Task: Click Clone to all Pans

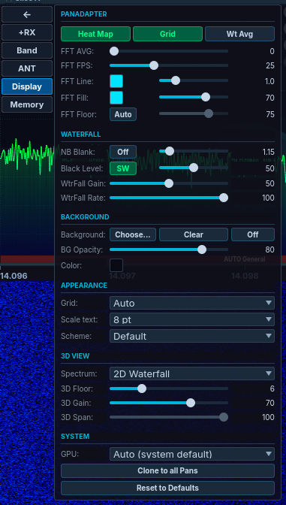Action: [x=167, y=471]
